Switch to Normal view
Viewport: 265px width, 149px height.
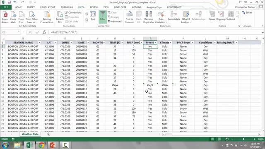pyautogui.click(x=212, y=139)
